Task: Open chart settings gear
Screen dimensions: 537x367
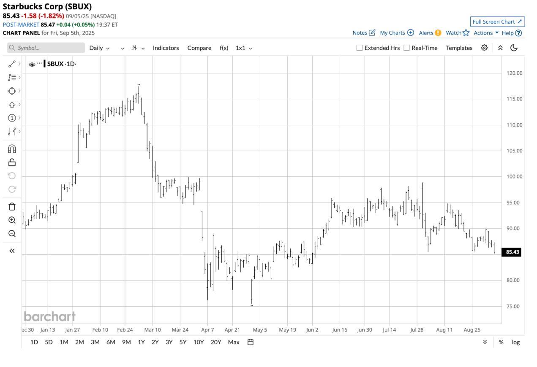Action: (484, 48)
